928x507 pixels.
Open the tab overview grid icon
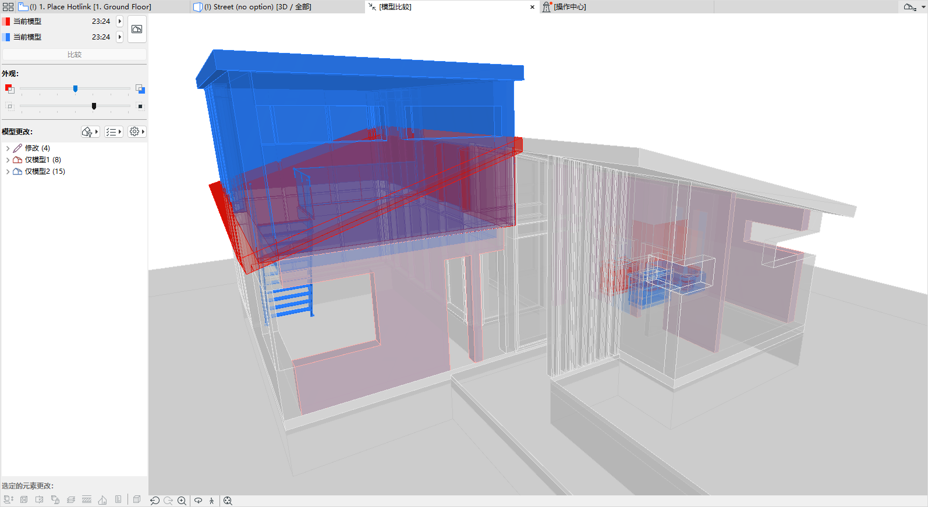tap(8, 7)
